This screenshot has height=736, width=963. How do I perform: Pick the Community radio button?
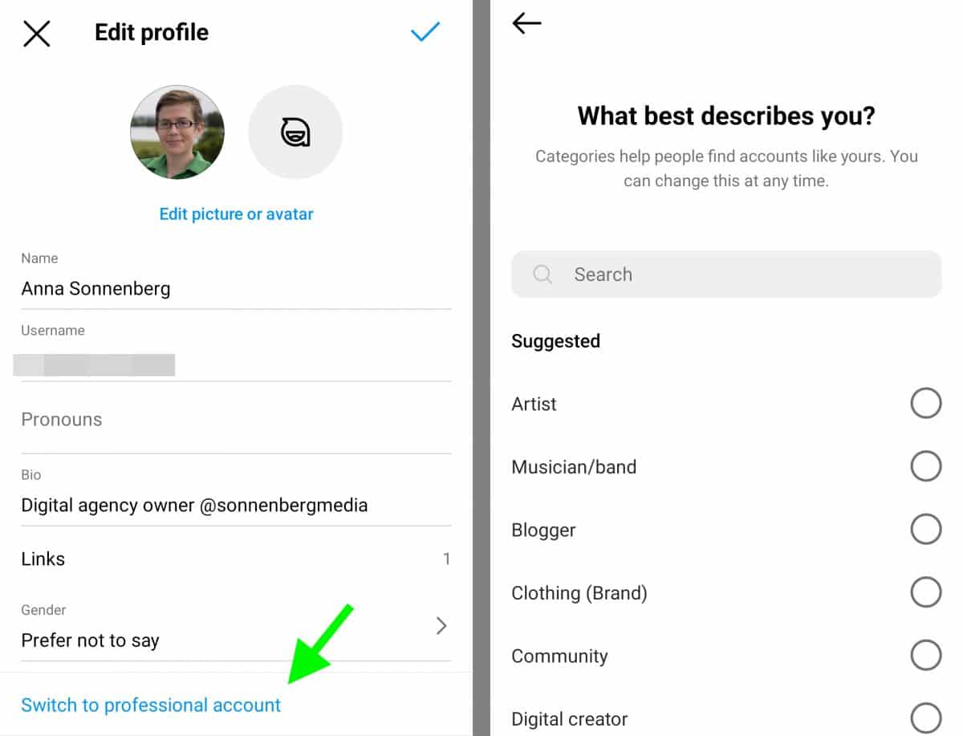(x=925, y=656)
